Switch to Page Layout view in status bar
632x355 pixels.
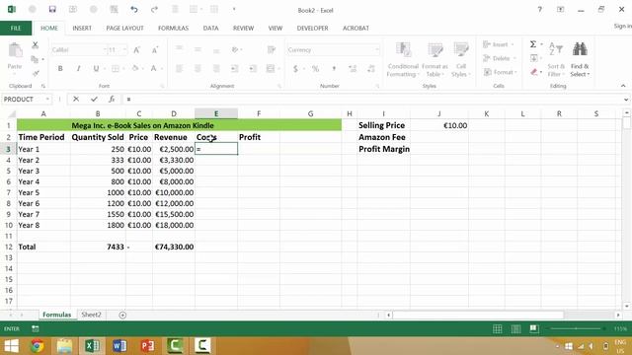coord(515,329)
